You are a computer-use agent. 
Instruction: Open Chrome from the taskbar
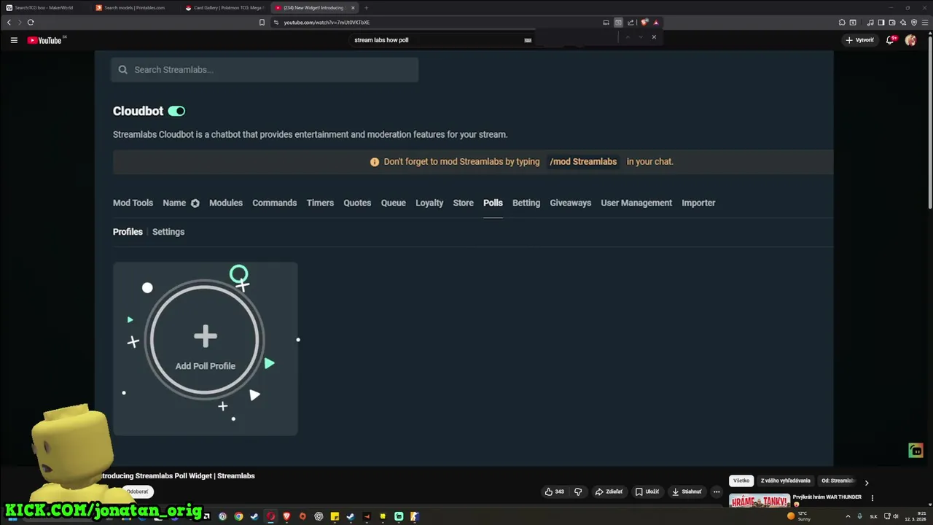click(x=238, y=516)
